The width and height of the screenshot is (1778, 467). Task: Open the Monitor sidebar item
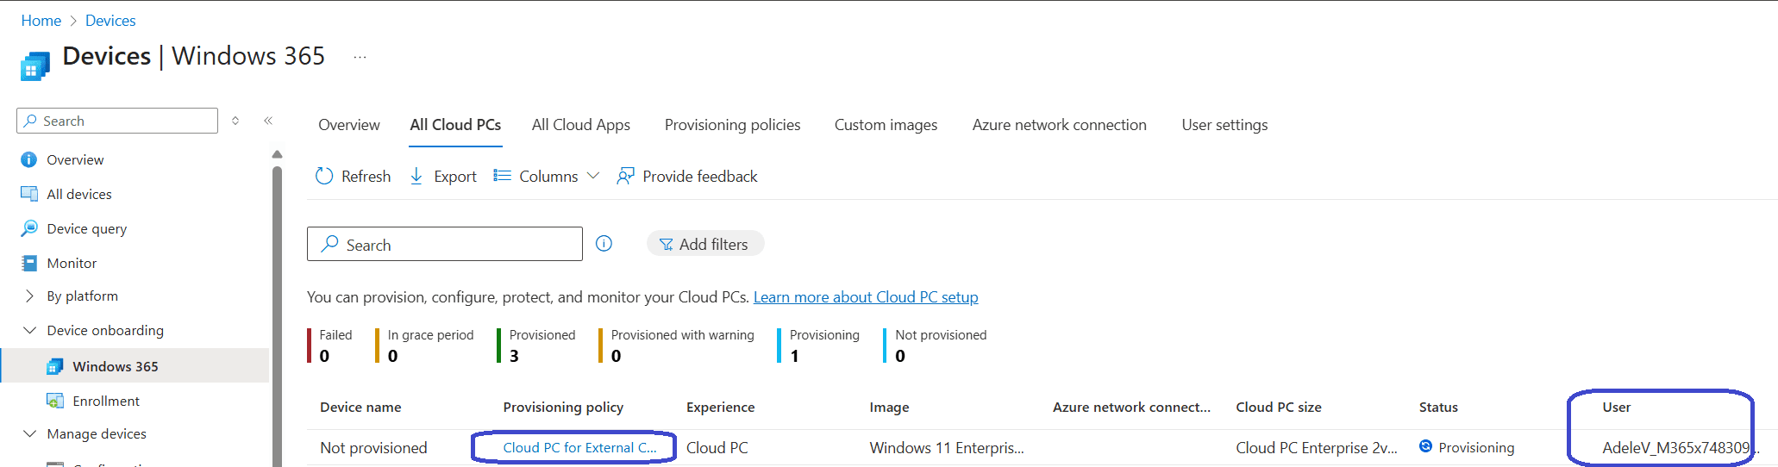pyautogui.click(x=72, y=263)
